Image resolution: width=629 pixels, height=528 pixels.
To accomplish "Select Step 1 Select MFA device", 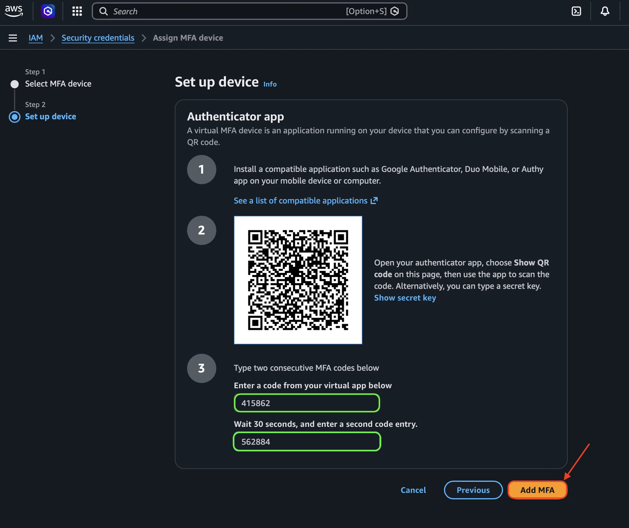I will tap(58, 84).
